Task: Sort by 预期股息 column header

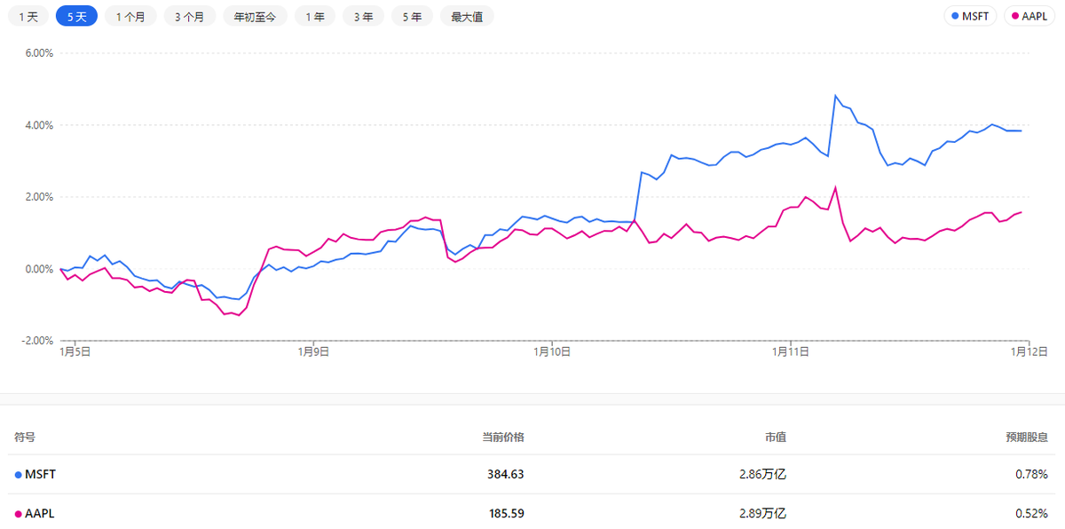Action: [x=1026, y=437]
